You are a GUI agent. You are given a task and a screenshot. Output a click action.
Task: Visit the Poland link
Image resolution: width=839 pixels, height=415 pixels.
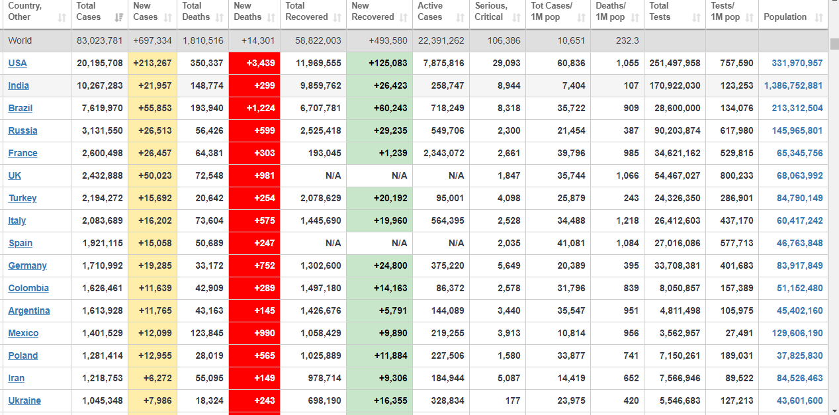[x=23, y=355]
